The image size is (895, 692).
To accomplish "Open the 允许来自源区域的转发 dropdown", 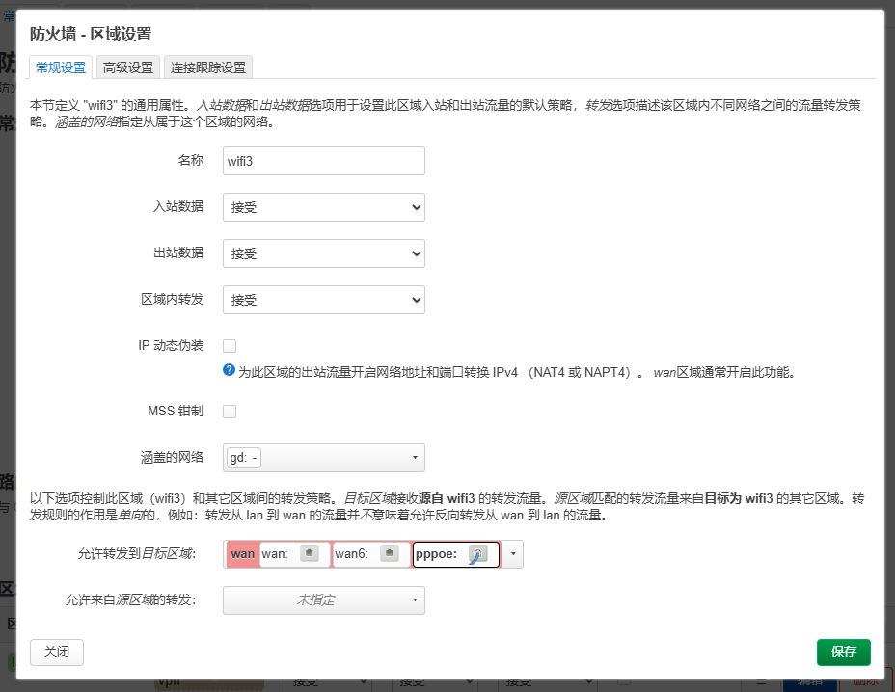I will pos(323,599).
